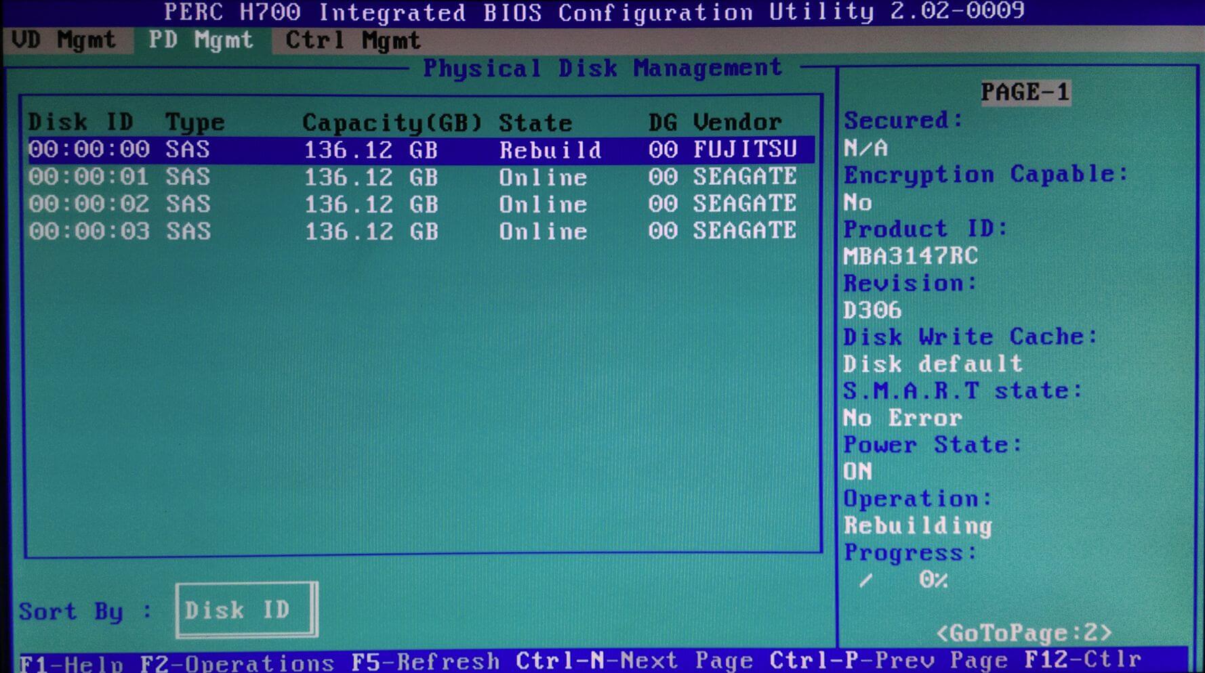Click the No Error value
This screenshot has width=1205, height=673.
pos(903,418)
